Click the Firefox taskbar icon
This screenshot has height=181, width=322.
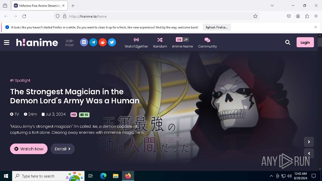[128, 176]
